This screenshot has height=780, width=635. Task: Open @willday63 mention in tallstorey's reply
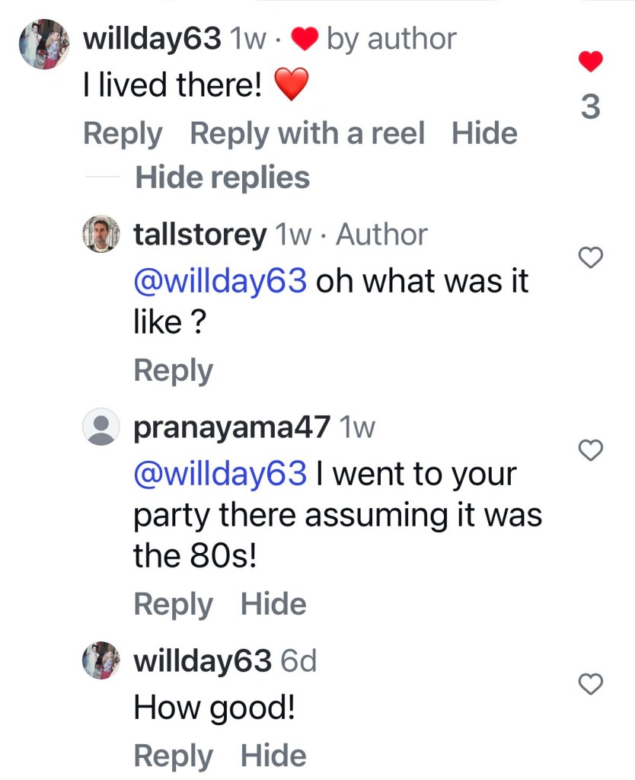(220, 281)
